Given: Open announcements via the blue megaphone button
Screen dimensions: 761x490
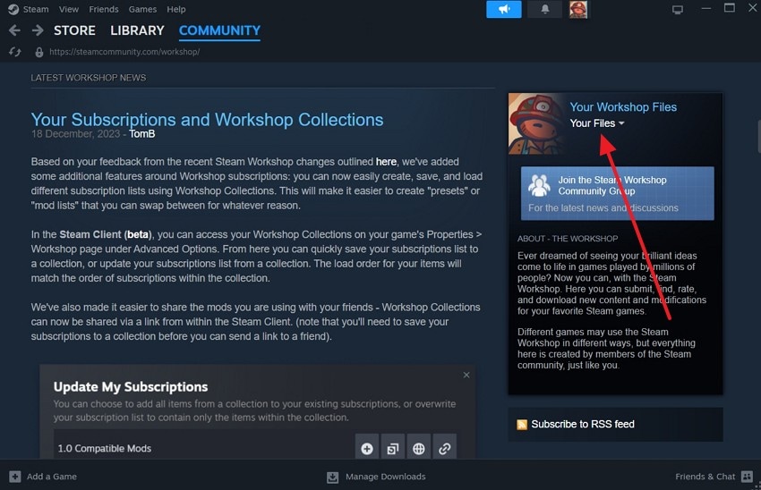Looking at the screenshot, I should (504, 9).
